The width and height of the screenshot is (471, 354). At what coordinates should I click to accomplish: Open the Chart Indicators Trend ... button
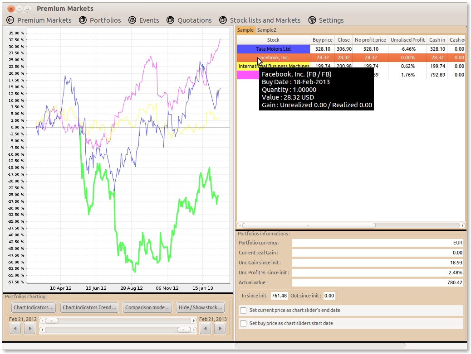coord(89,307)
